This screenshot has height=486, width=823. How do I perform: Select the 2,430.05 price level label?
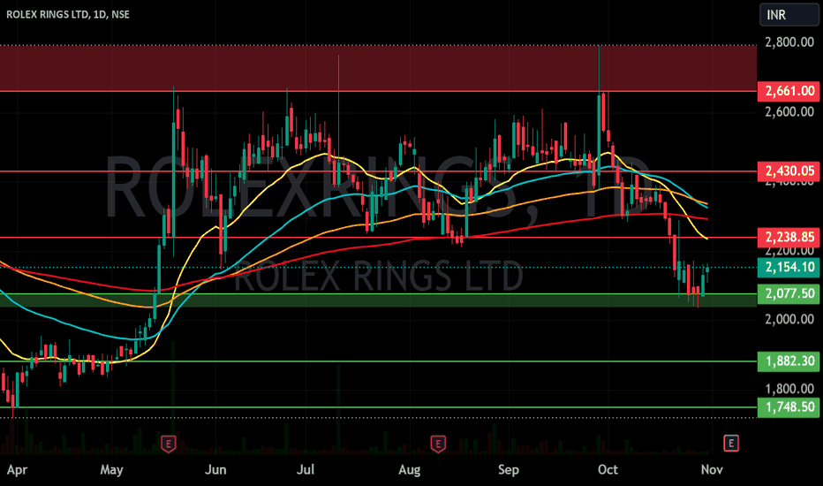coord(789,171)
